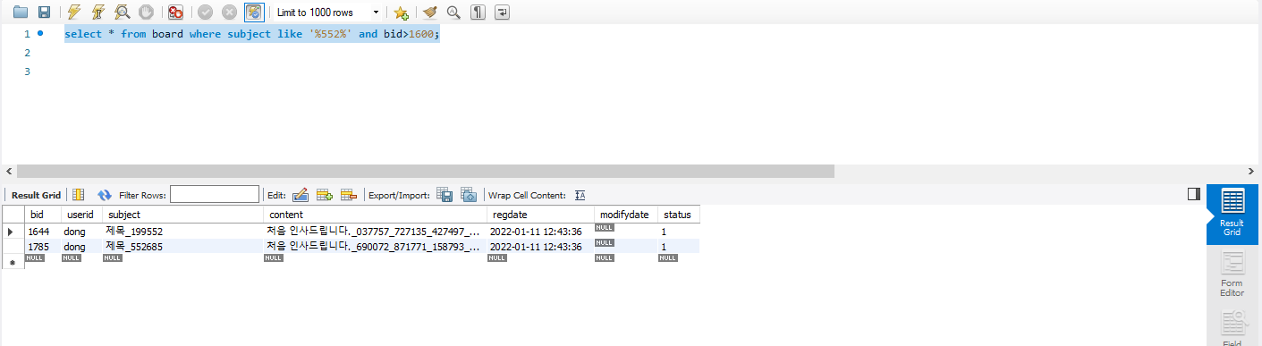Image resolution: width=1262 pixels, height=346 pixels.
Task: Import records from external file
Action: tap(469, 195)
